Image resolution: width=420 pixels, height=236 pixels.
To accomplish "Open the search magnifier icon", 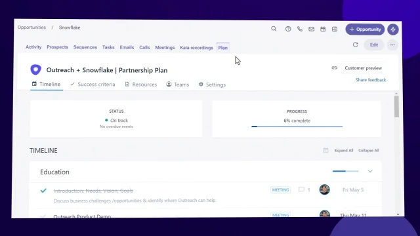I will coord(274,29).
